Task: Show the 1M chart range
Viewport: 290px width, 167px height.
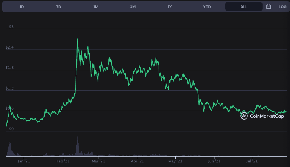Action: click(96, 7)
